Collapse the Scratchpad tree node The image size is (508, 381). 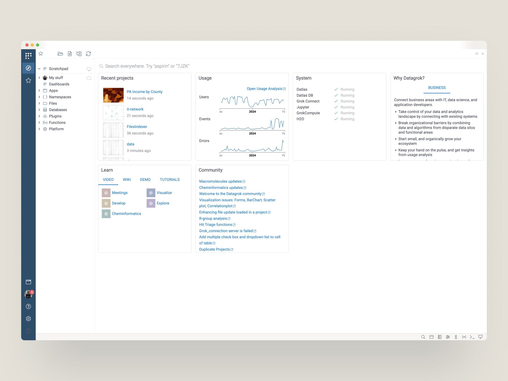click(x=39, y=69)
